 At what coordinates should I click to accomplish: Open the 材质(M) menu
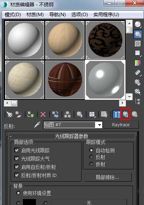click(x=35, y=15)
